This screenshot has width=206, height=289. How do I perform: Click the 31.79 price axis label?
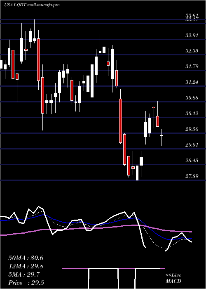point(192,66)
